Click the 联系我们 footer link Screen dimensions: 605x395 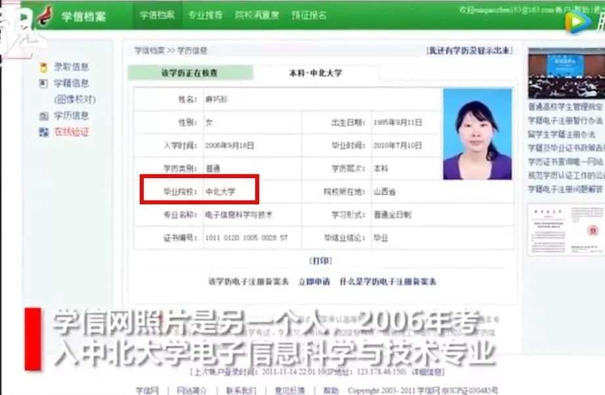point(241,390)
